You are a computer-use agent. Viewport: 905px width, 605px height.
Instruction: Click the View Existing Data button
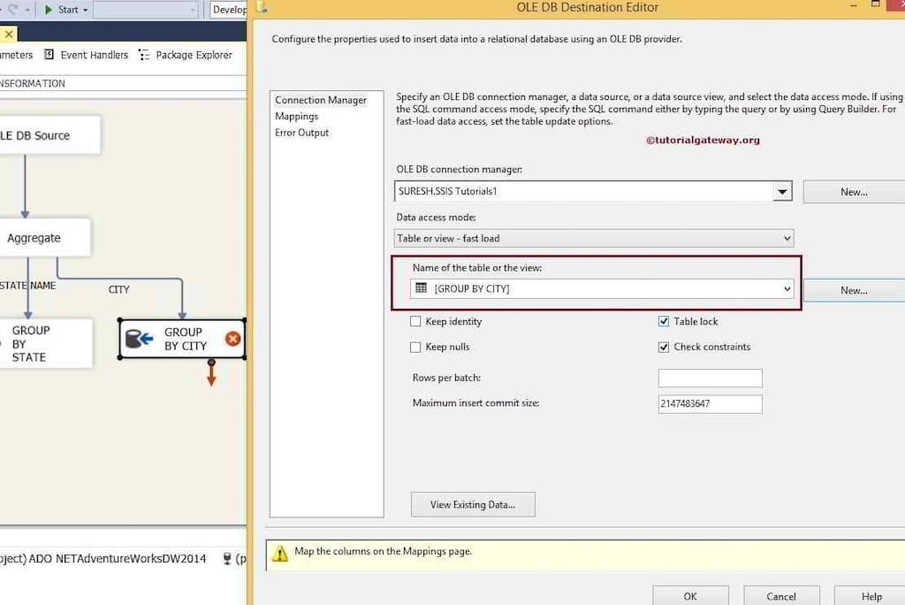[473, 504]
